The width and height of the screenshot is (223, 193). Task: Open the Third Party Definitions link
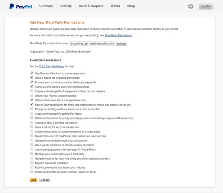[52, 66]
